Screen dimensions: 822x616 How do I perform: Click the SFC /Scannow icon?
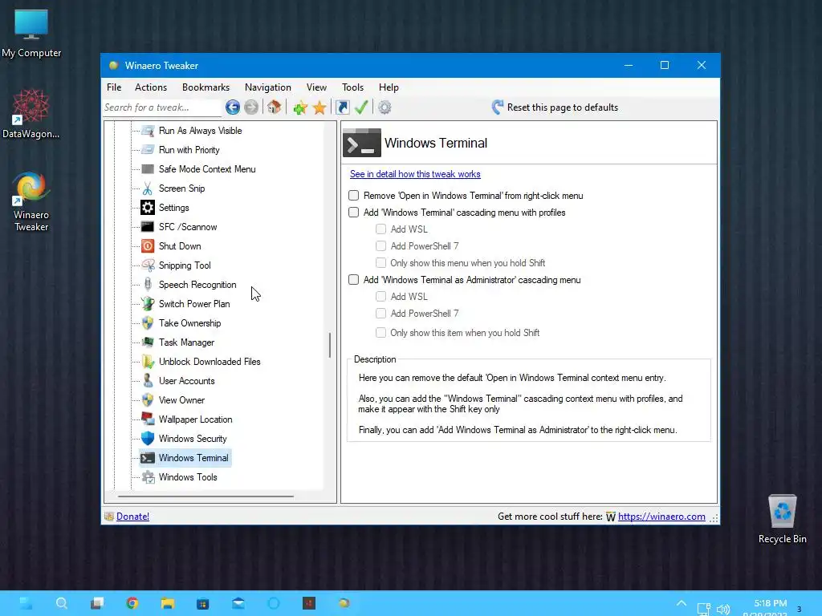148,227
